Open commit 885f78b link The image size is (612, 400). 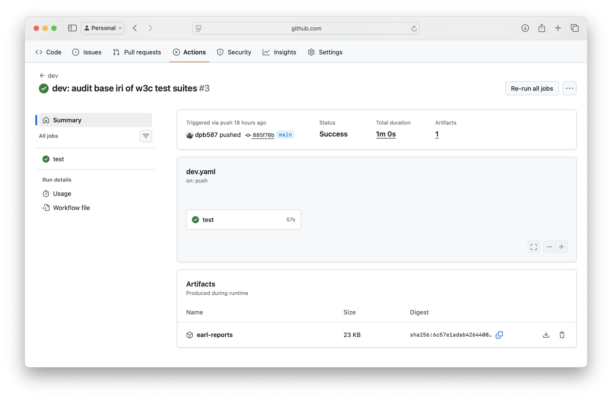263,135
